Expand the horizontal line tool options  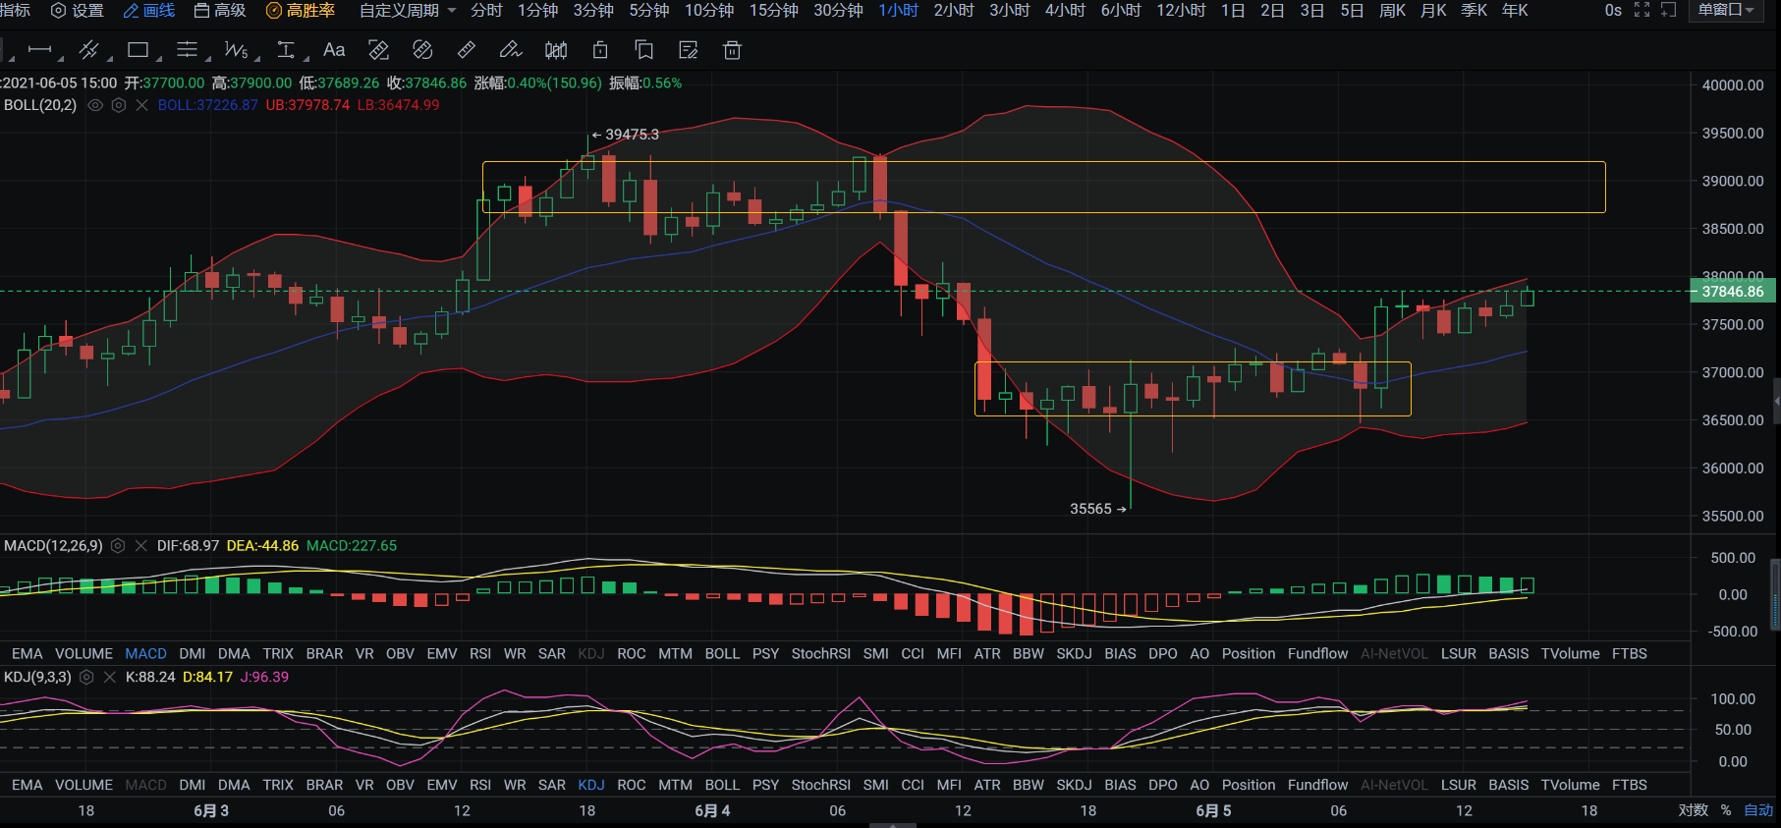61,58
